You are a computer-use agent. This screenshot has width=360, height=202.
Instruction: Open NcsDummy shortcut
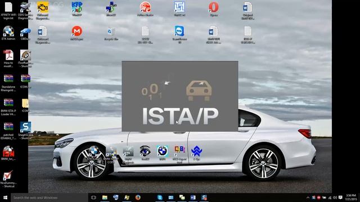(8, 179)
